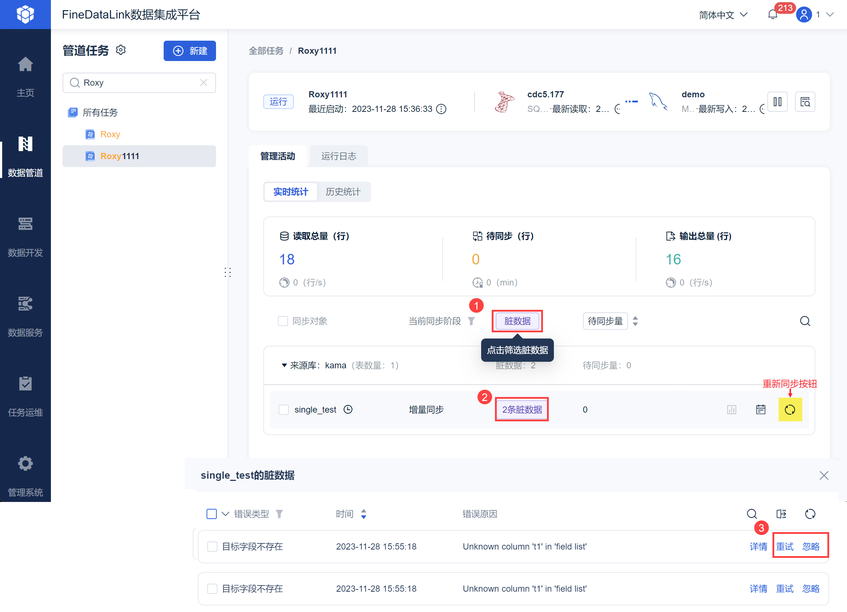
Task: Check the single_test row checkbox
Action: point(283,409)
